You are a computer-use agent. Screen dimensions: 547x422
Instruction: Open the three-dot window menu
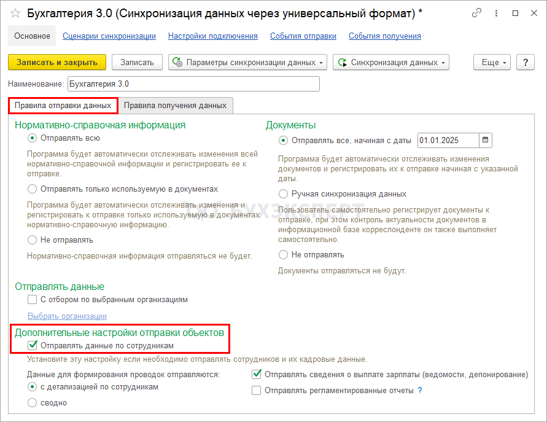tap(496, 14)
